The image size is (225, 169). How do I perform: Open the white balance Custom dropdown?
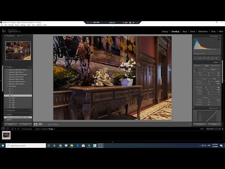214,69
